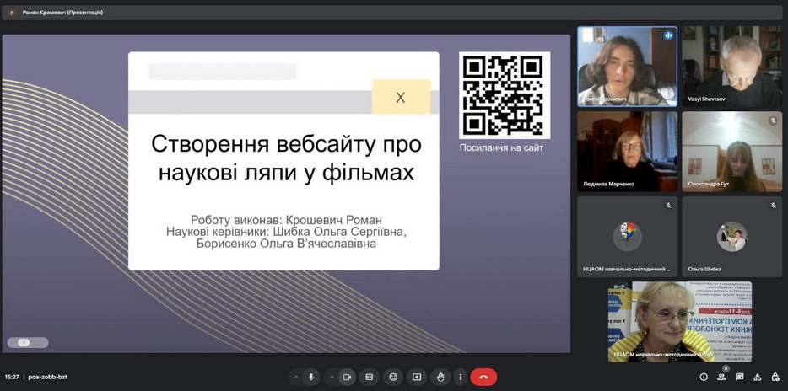Open the activities shapes icon
Viewport: 788px width, 391px height.
[757, 377]
